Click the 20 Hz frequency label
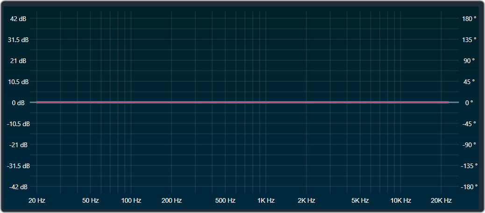485x213 pixels. [37, 201]
